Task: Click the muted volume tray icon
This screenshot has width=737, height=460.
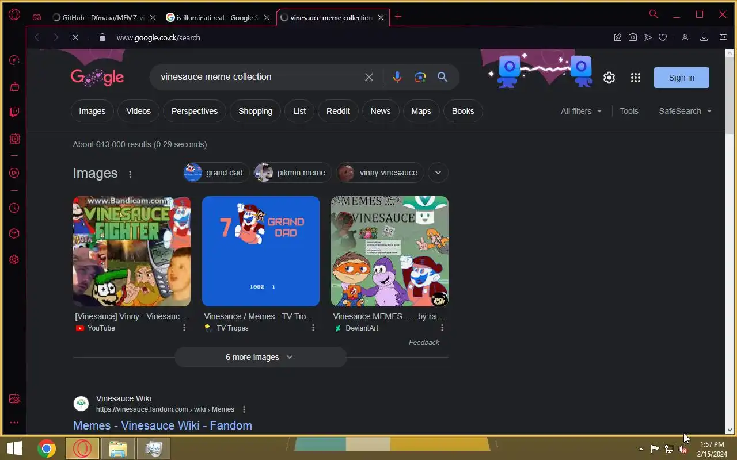Action: coord(683,449)
